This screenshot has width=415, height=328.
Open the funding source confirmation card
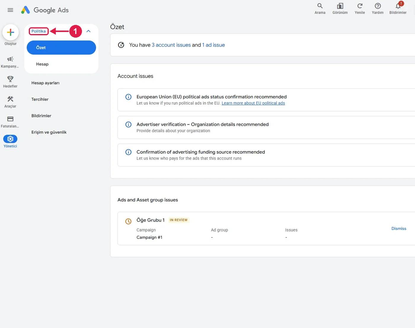coord(266,155)
